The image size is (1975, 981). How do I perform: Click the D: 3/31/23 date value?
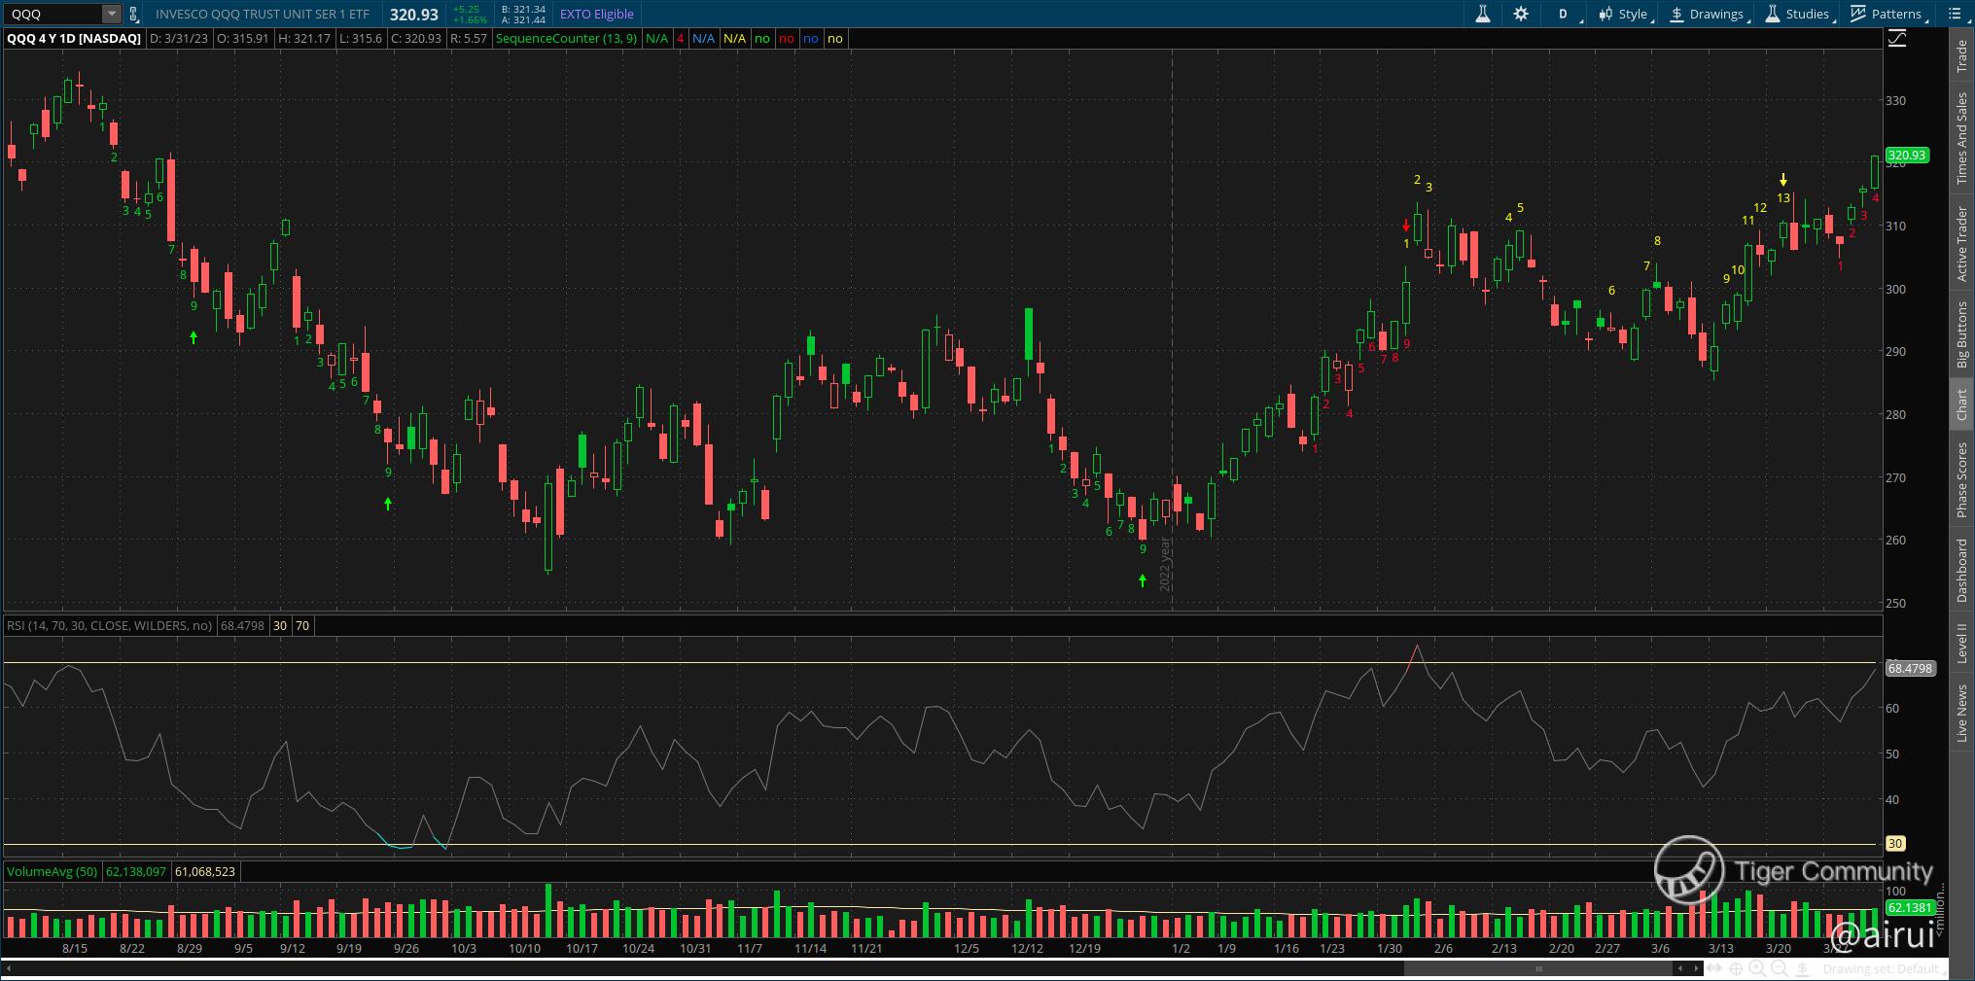pos(179,38)
